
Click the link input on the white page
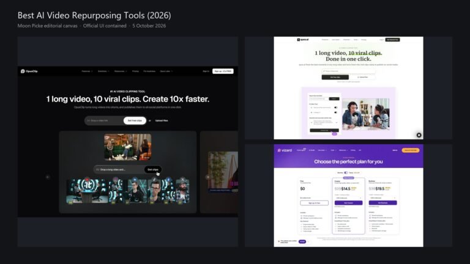(348, 71)
